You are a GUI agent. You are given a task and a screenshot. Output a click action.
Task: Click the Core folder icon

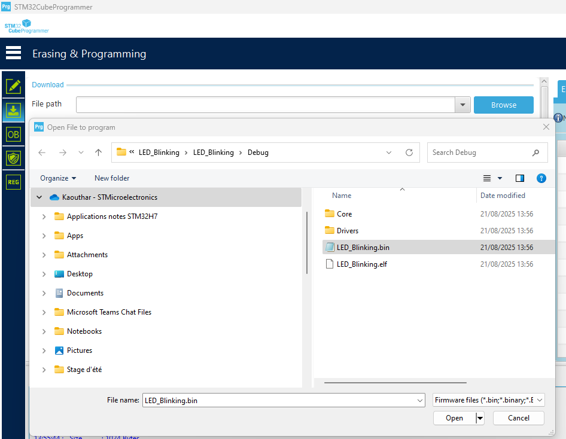pos(329,214)
